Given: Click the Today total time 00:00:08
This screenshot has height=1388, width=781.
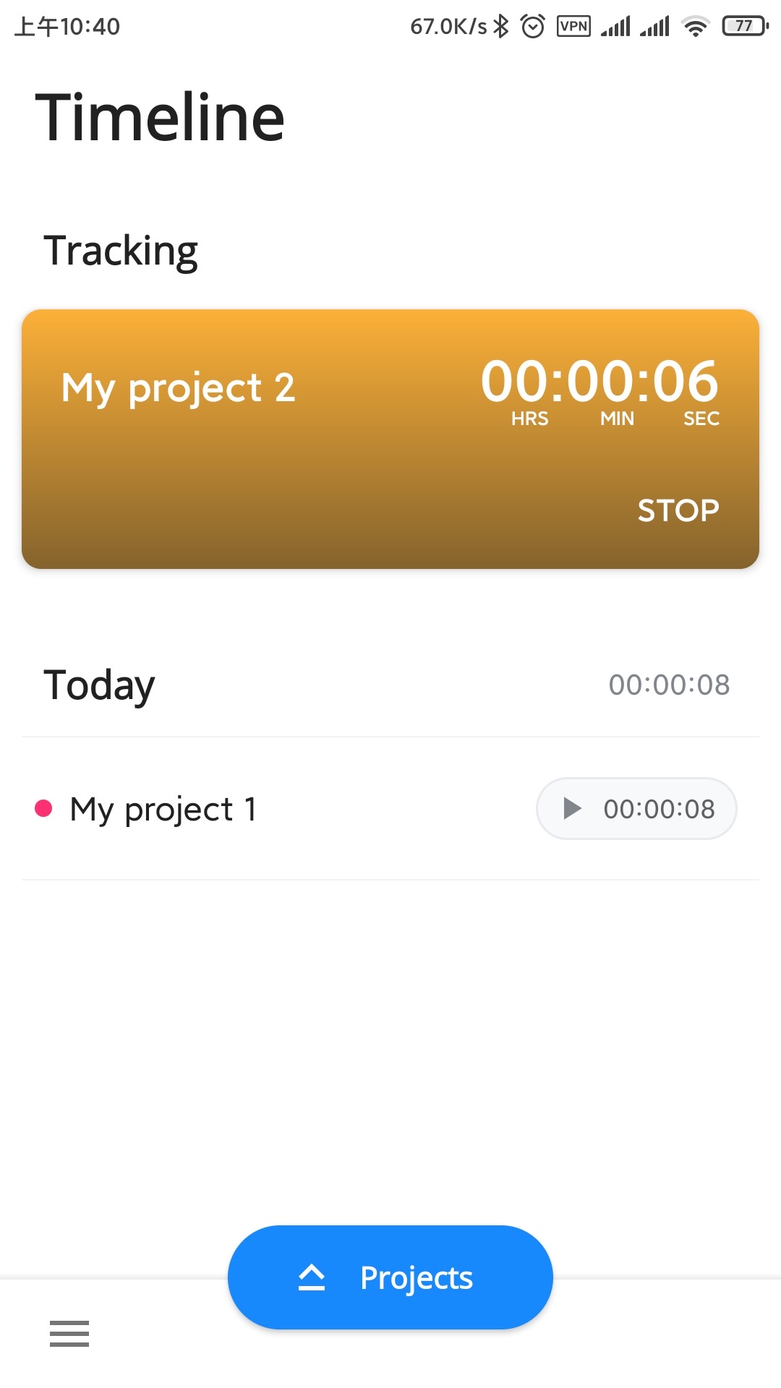Looking at the screenshot, I should coord(669,685).
